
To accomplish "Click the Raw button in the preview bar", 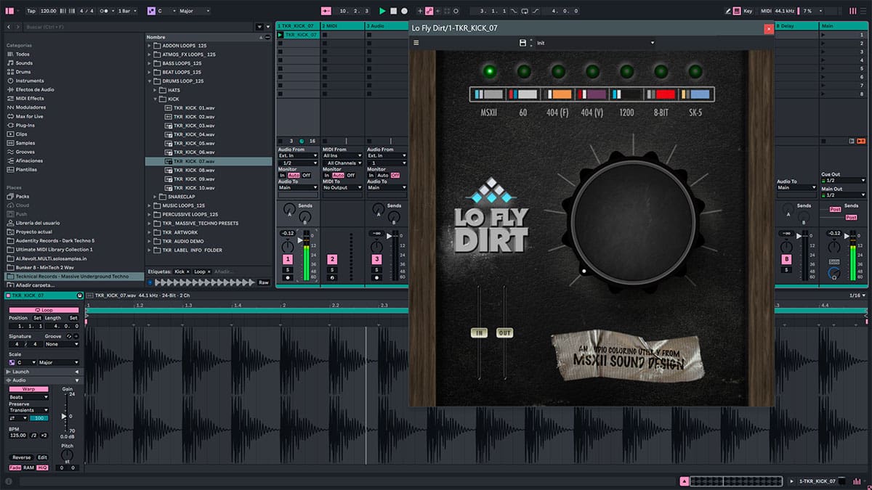I will pyautogui.click(x=263, y=282).
